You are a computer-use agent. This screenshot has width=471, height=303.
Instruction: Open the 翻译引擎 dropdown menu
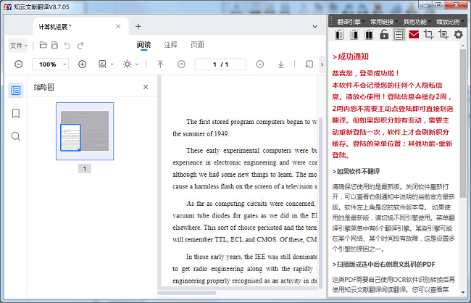(x=347, y=22)
